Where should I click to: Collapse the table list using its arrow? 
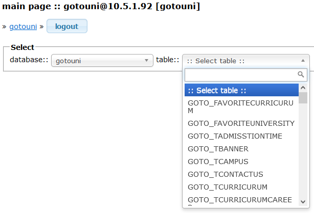303,61
